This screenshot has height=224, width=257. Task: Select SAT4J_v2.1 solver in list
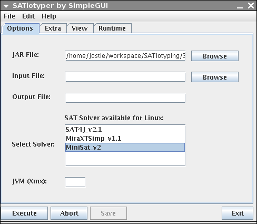125,130
